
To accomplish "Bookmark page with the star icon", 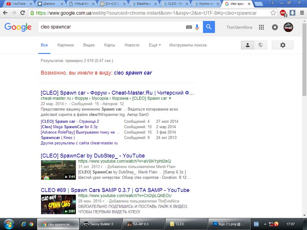I will [x=273, y=13].
